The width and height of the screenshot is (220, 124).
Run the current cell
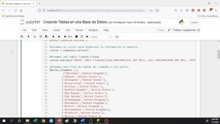tap(68, 37)
